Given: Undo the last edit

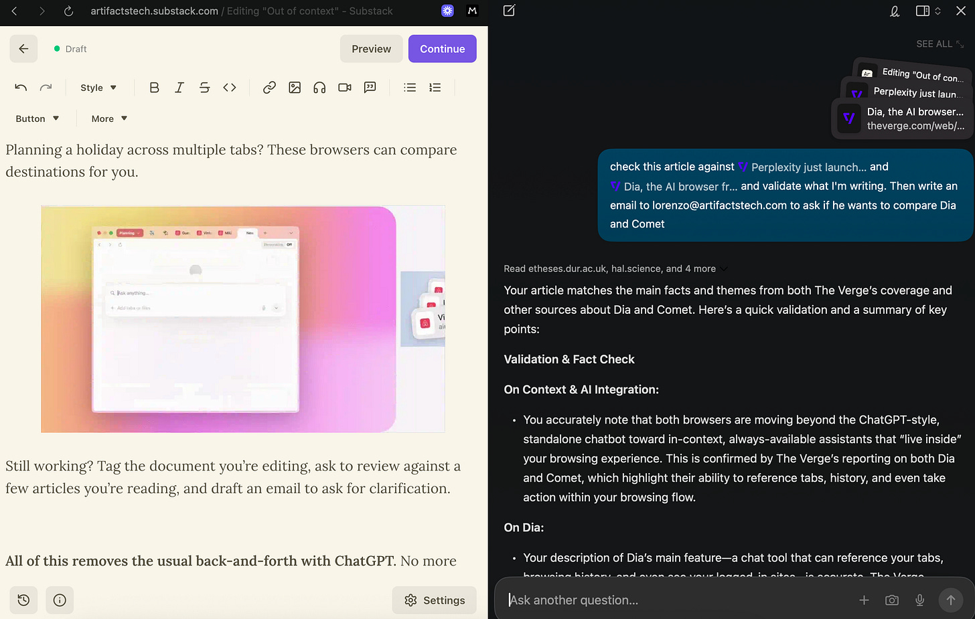Looking at the screenshot, I should pos(21,88).
